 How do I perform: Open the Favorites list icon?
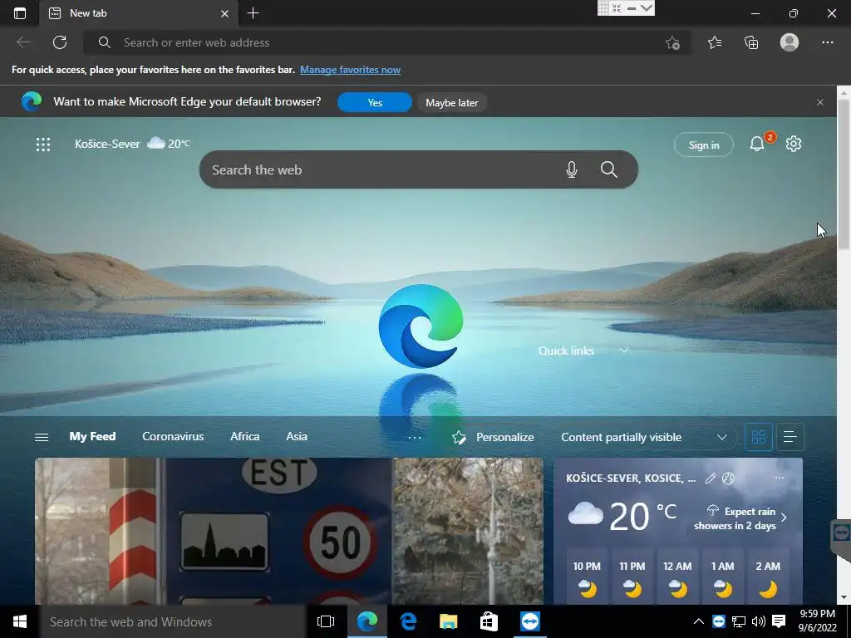(715, 42)
